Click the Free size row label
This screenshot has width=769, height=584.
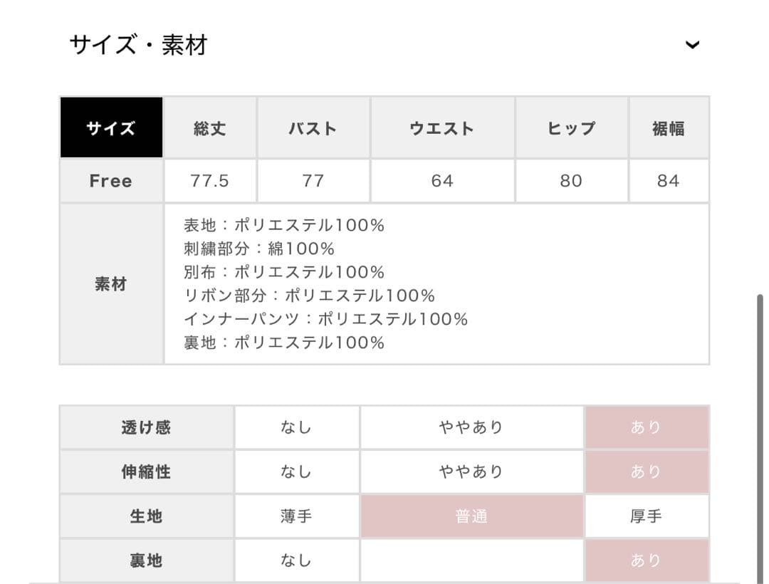tap(111, 180)
